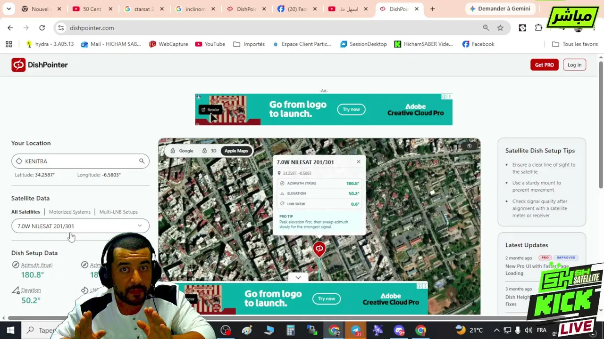Close the second DishPointer browser tab

pyautogui.click(x=417, y=9)
